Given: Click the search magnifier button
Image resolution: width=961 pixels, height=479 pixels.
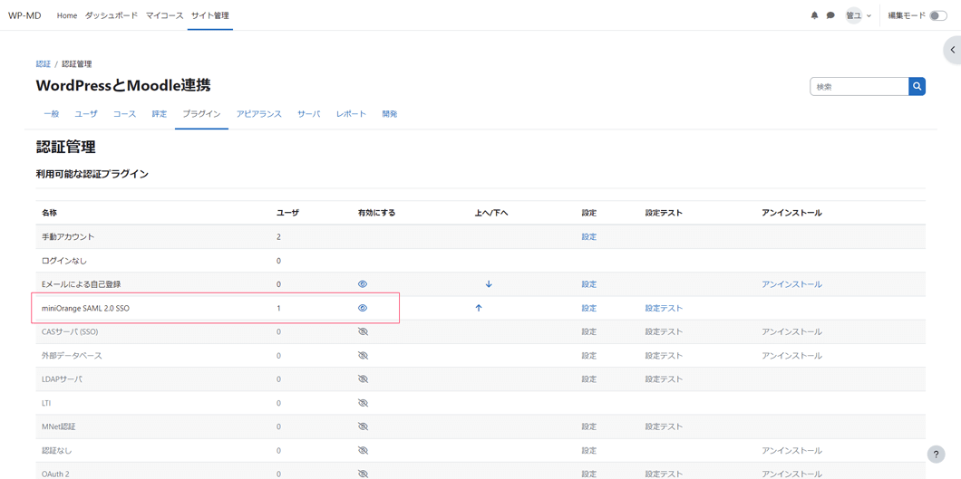Looking at the screenshot, I should pos(917,87).
